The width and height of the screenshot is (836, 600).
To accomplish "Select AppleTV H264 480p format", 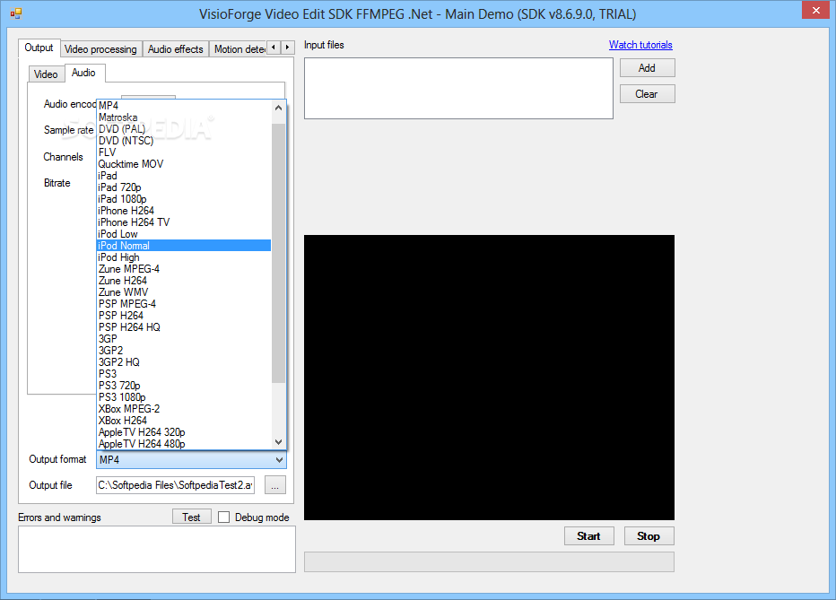I will click(184, 444).
